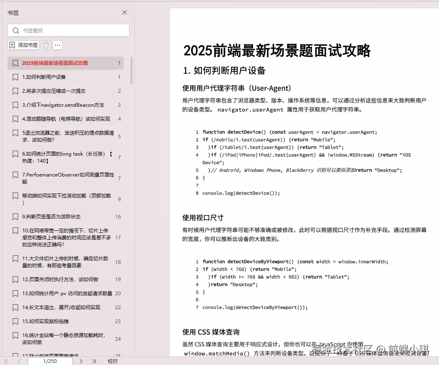Open bookmark 15.如何实现鼠标拖拽
439x365 pixels.
coord(65,321)
